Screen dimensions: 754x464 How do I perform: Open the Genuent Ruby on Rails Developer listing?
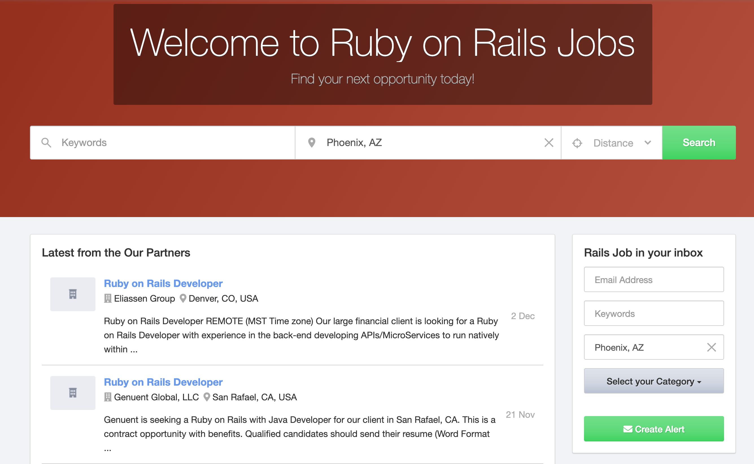(163, 382)
